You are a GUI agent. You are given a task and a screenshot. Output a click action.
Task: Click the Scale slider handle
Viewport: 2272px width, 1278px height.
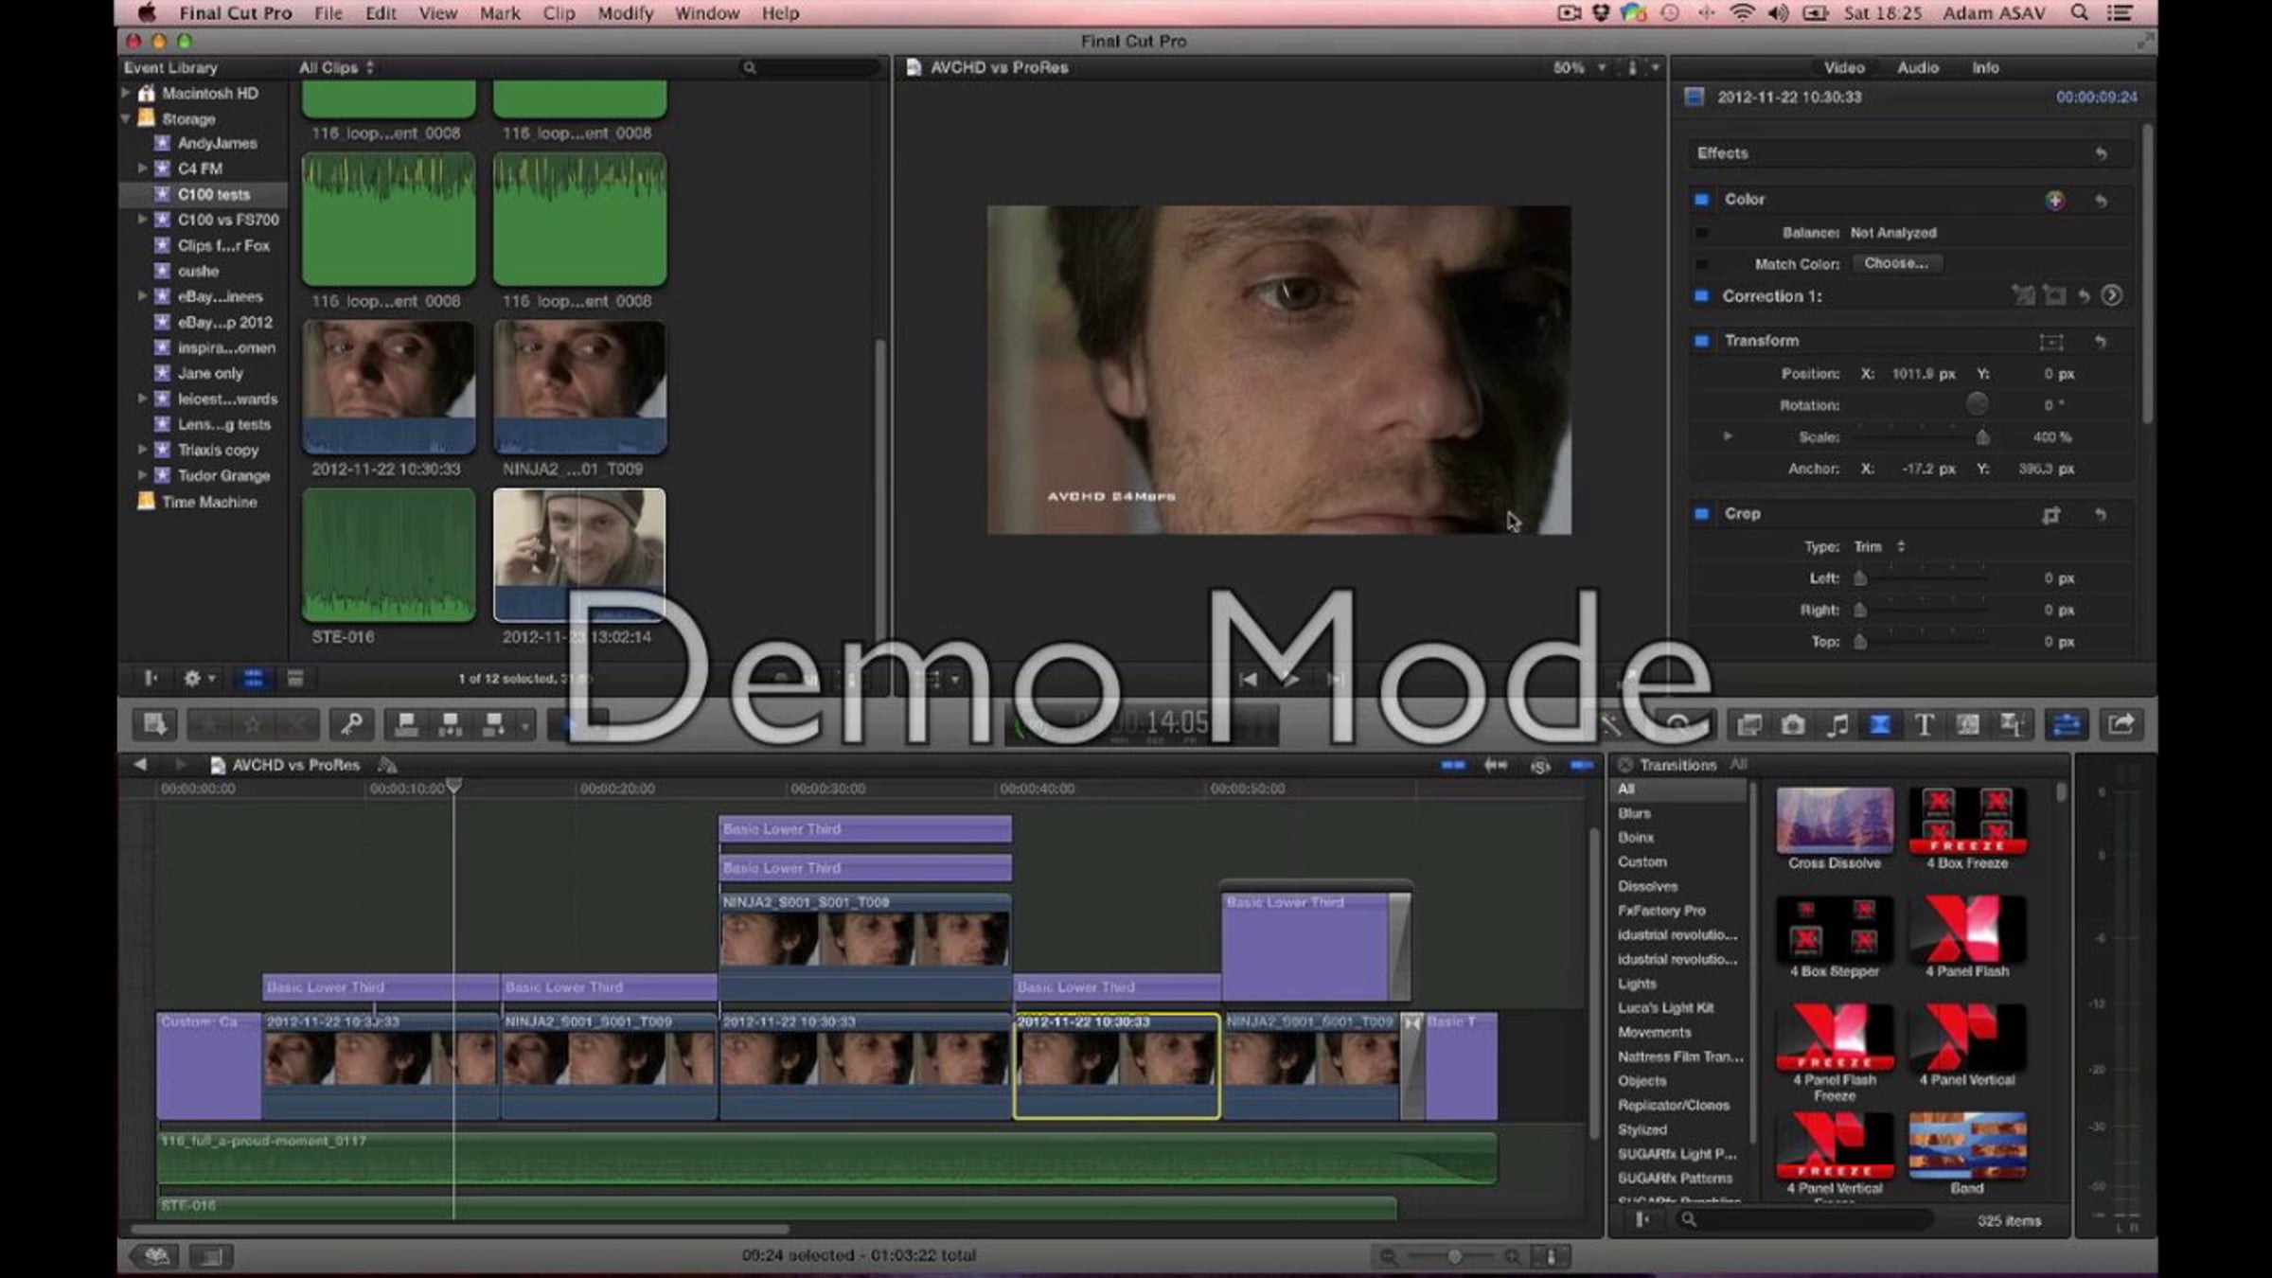1982,437
